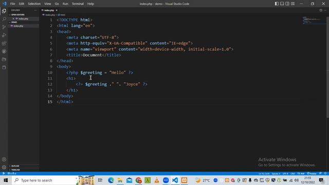The image size is (329, 185).
Task: Click the index.php breadcrumb item
Action: click(x=49, y=15)
